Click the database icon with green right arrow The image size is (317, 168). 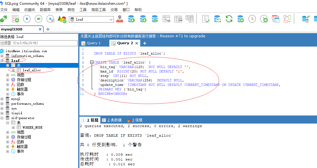[x=241, y=19]
